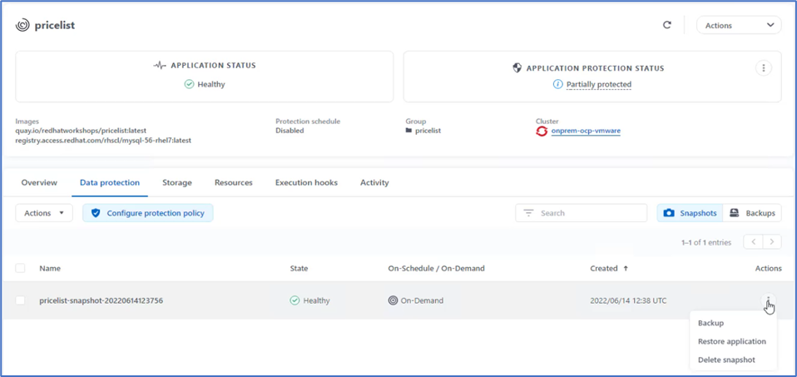
Task: Sort by Created column arrow
Action: [626, 268]
